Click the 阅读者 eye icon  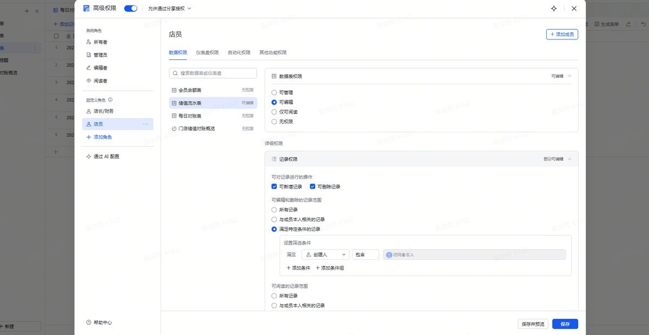point(89,81)
